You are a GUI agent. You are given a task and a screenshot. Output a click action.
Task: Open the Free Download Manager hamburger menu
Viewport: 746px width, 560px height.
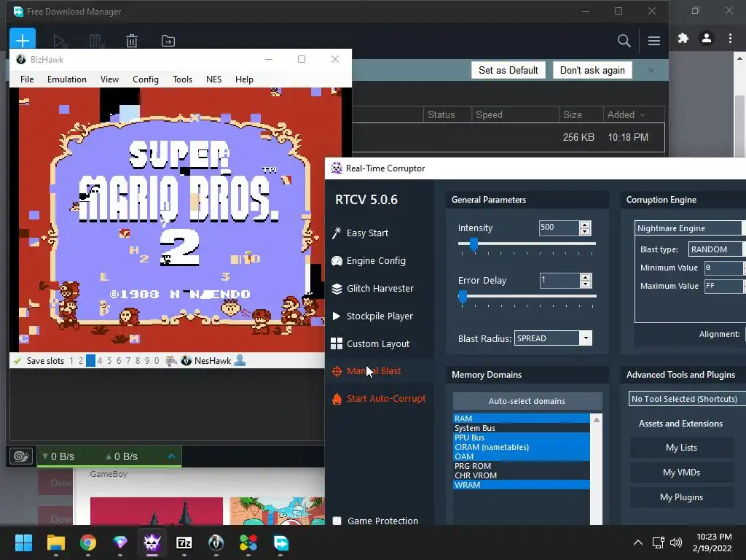click(x=654, y=41)
